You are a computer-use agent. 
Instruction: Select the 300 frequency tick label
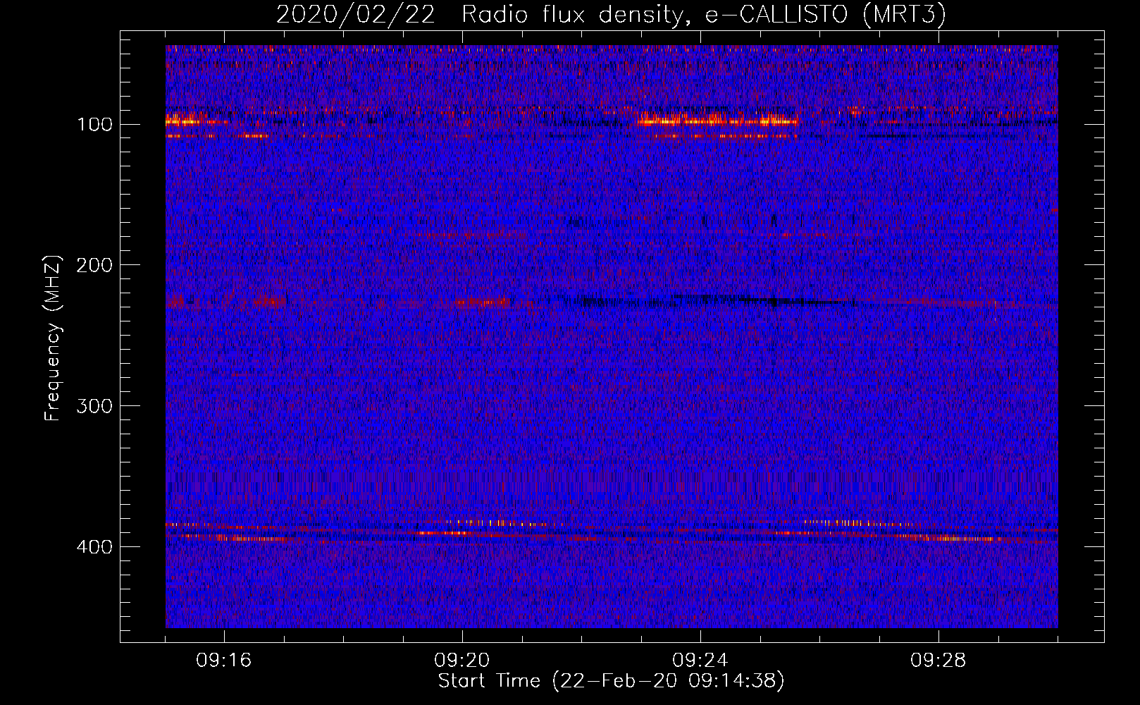click(94, 407)
